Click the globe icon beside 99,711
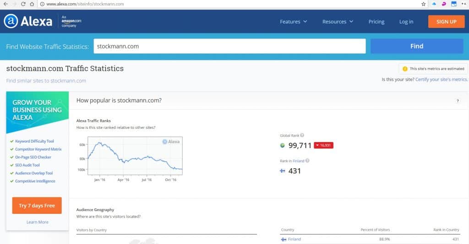 [x=282, y=145]
